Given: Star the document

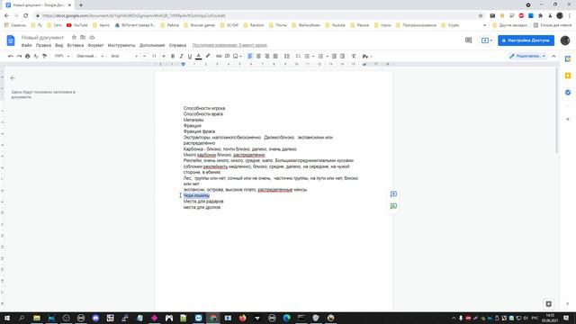Looking at the screenshot, I should click(x=74, y=38).
